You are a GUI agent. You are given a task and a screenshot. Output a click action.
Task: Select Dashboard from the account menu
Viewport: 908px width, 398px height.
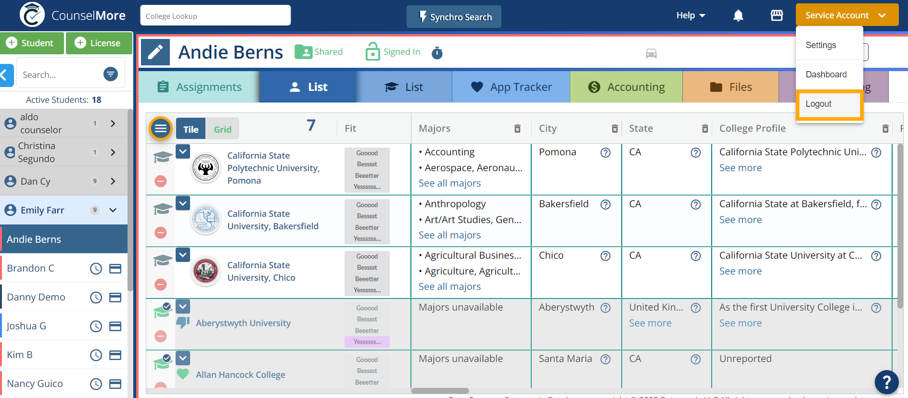(x=829, y=75)
